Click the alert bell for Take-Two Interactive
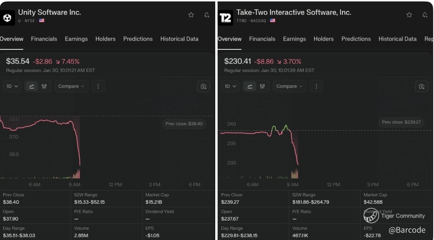This screenshot has height=240, width=434. [425, 15]
